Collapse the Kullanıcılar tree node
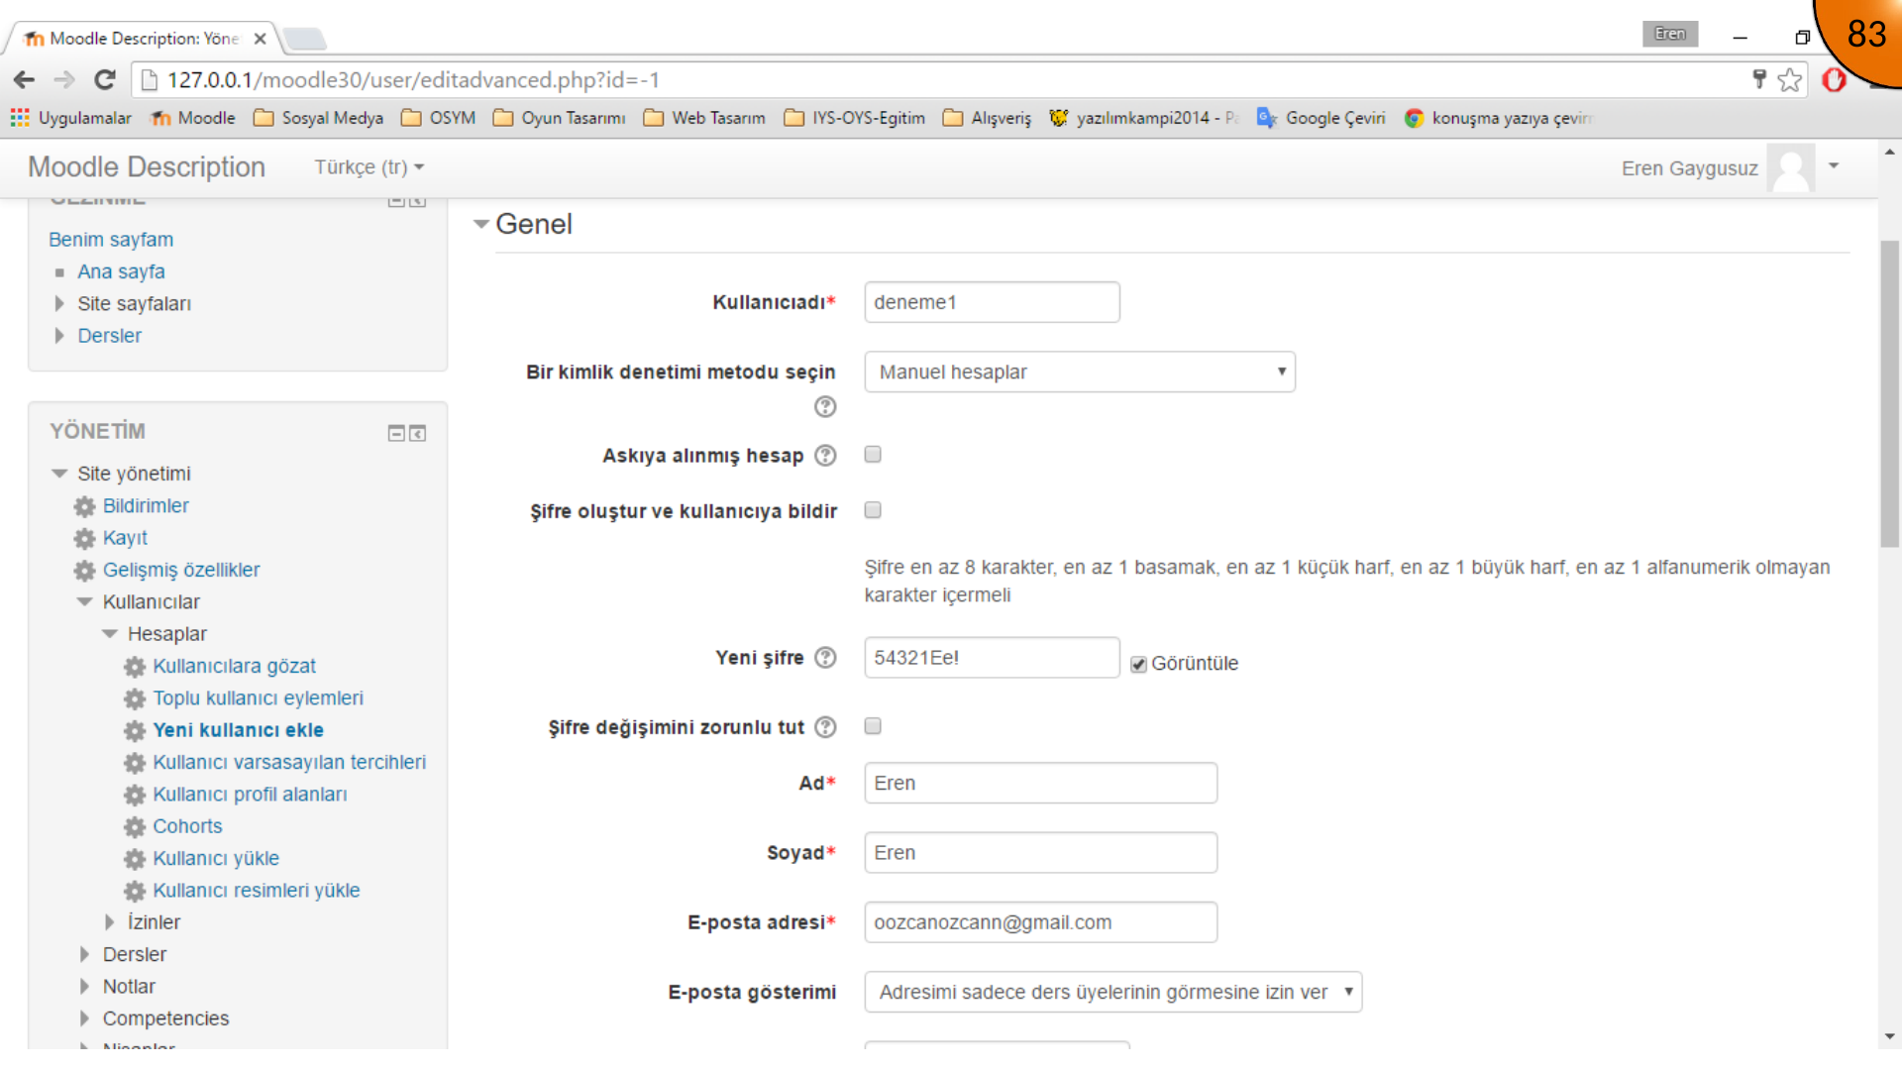The height and width of the screenshot is (1070, 1903). pos(85,602)
